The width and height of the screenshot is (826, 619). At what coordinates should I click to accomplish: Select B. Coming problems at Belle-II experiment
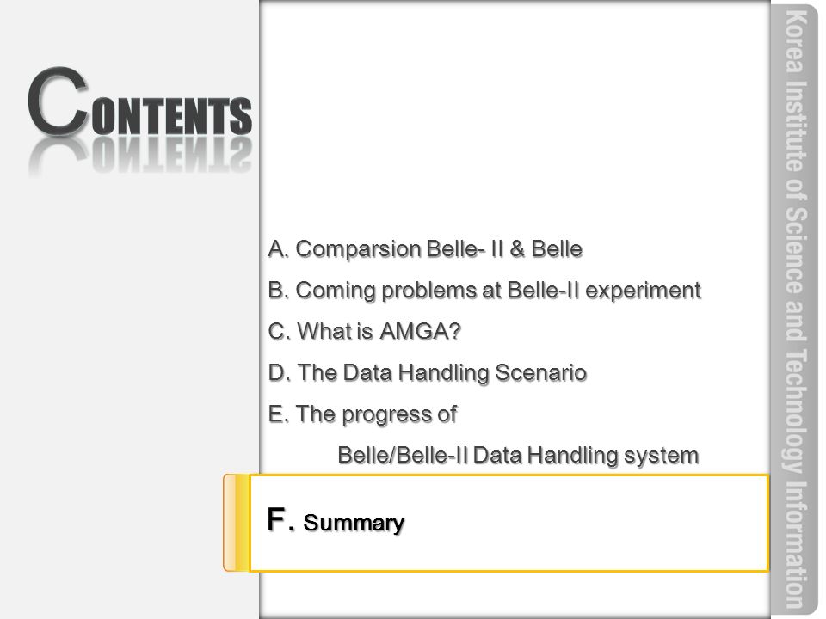[484, 291]
